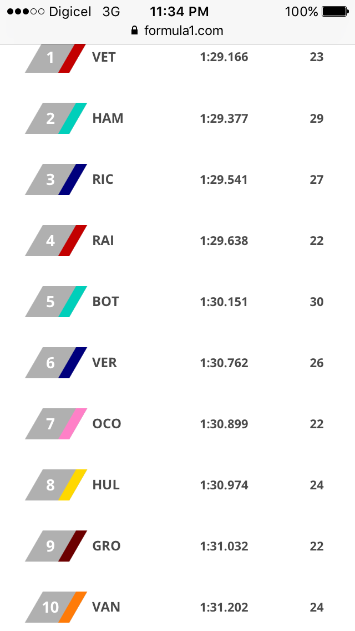This screenshot has width=355, height=631.
Task: Tap the position 9 badge for GRO
Action: [55, 546]
